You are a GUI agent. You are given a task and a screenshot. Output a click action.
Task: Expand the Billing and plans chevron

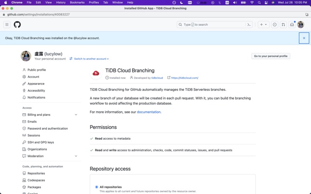pos(76,115)
